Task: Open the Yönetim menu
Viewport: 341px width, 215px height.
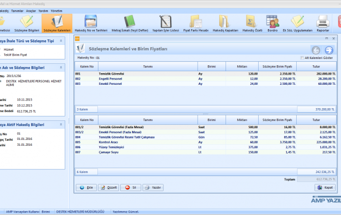Action: click(57, 10)
